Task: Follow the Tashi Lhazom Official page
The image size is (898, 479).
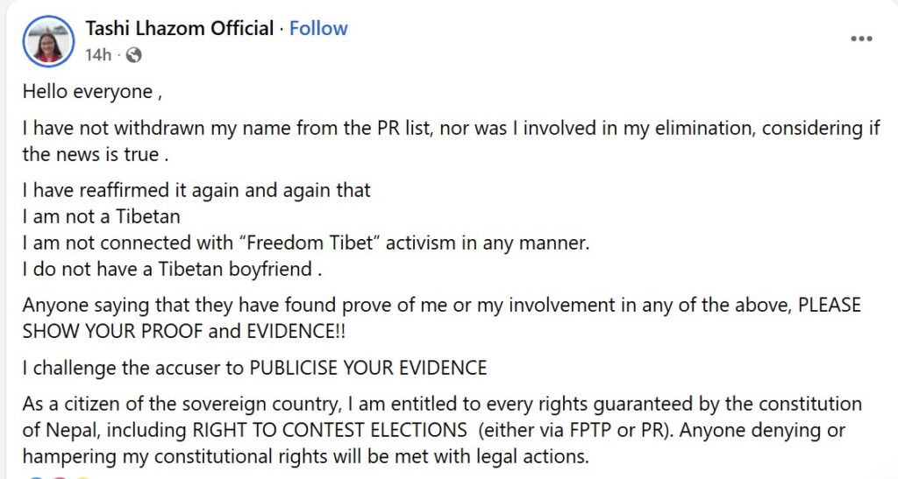Action: (318, 28)
